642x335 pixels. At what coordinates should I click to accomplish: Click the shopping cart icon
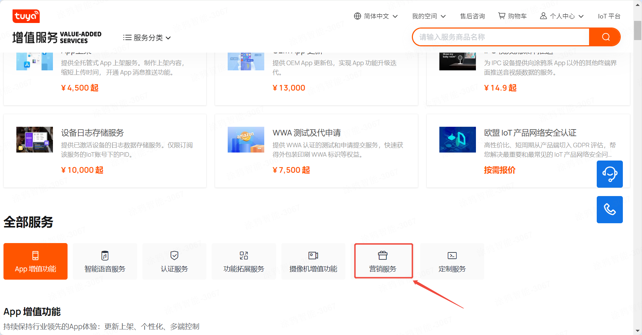click(x=502, y=16)
